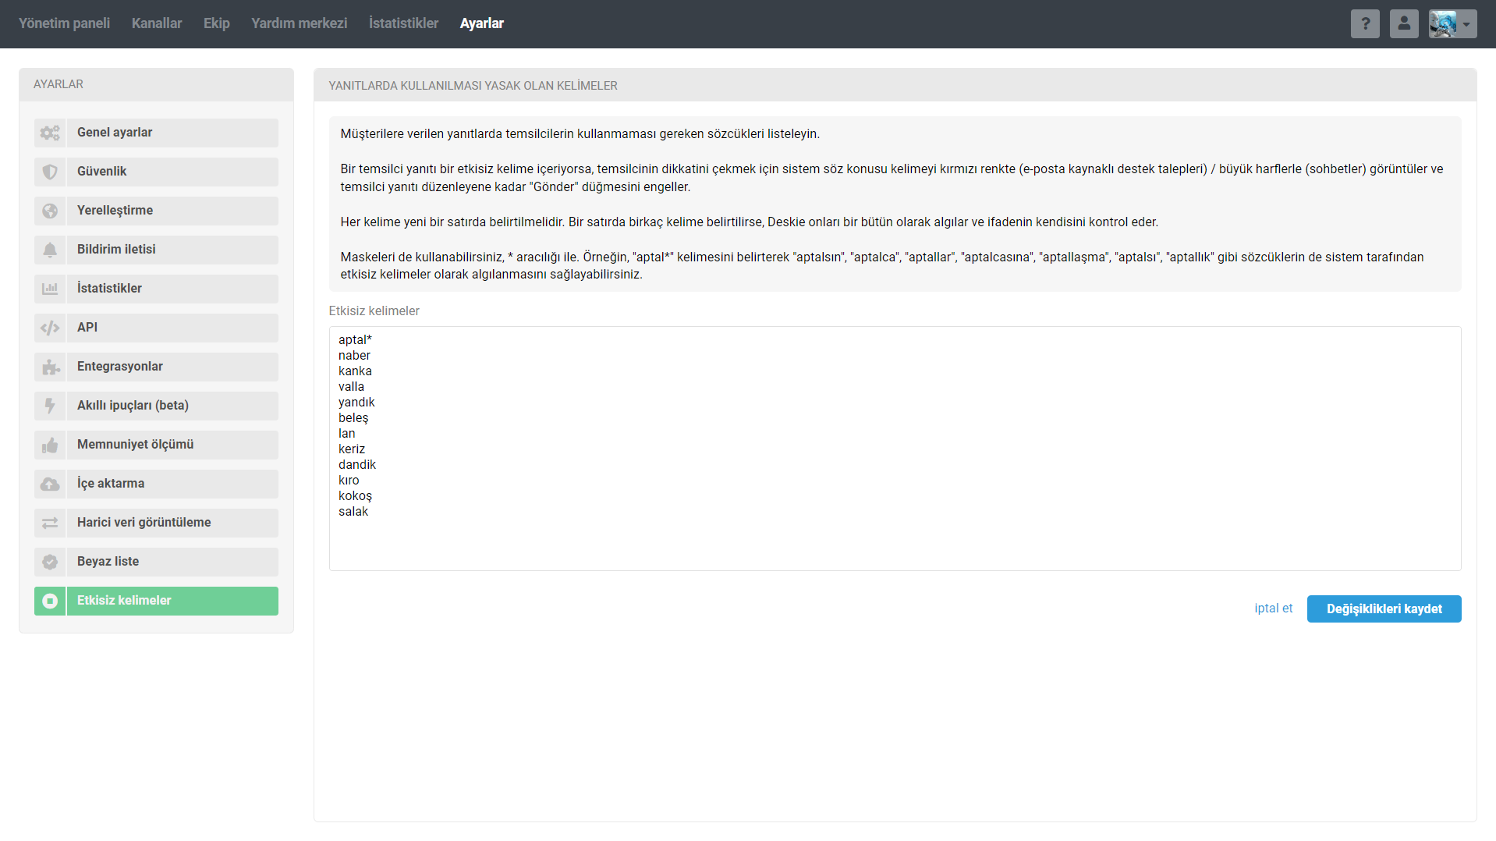Open Harici veri görüntüleme section
Image resolution: width=1496 pixels, height=841 pixels.
pos(156,523)
